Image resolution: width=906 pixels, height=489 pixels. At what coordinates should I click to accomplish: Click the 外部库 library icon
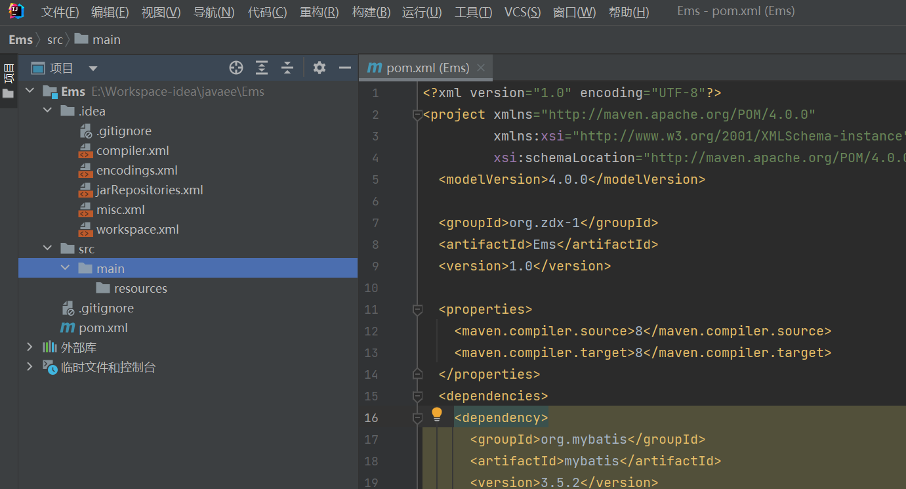[50, 347]
